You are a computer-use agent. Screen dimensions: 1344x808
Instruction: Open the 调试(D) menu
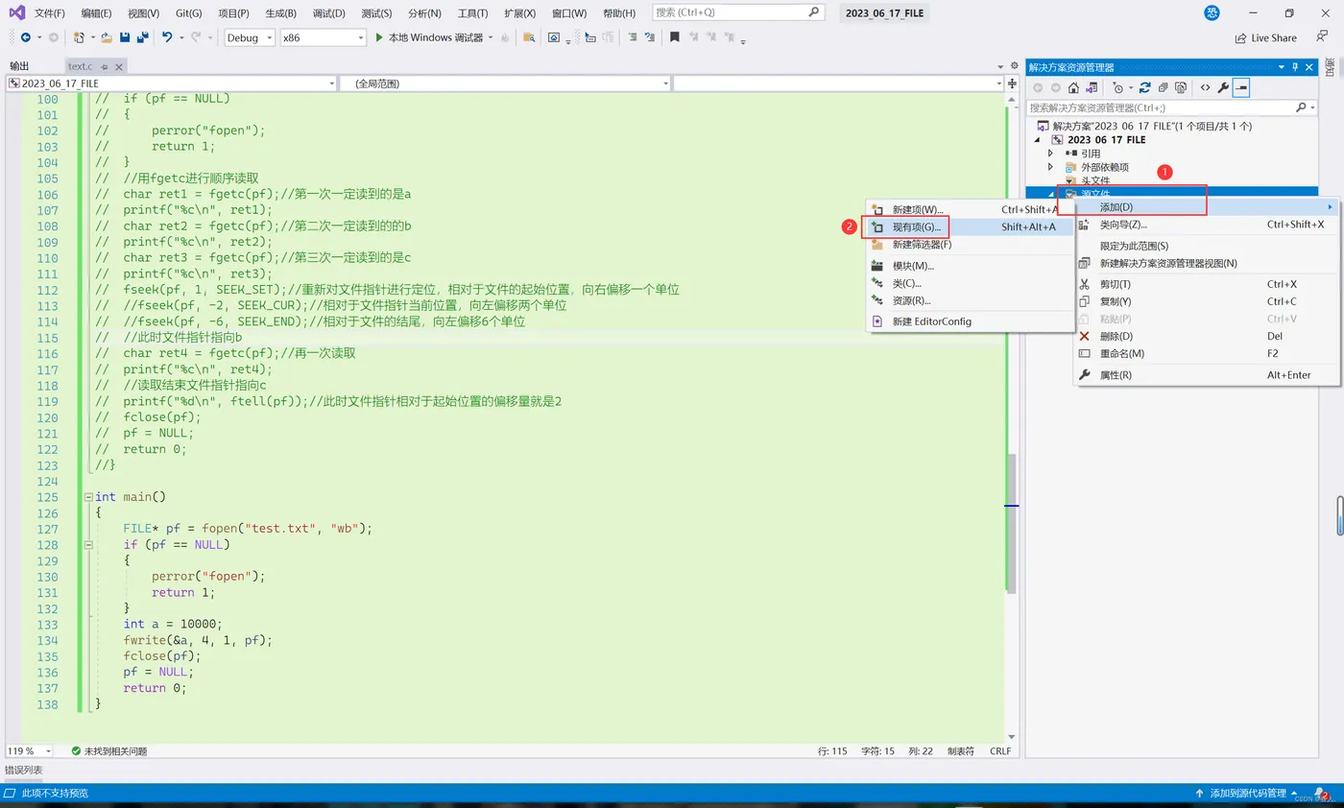tap(328, 13)
